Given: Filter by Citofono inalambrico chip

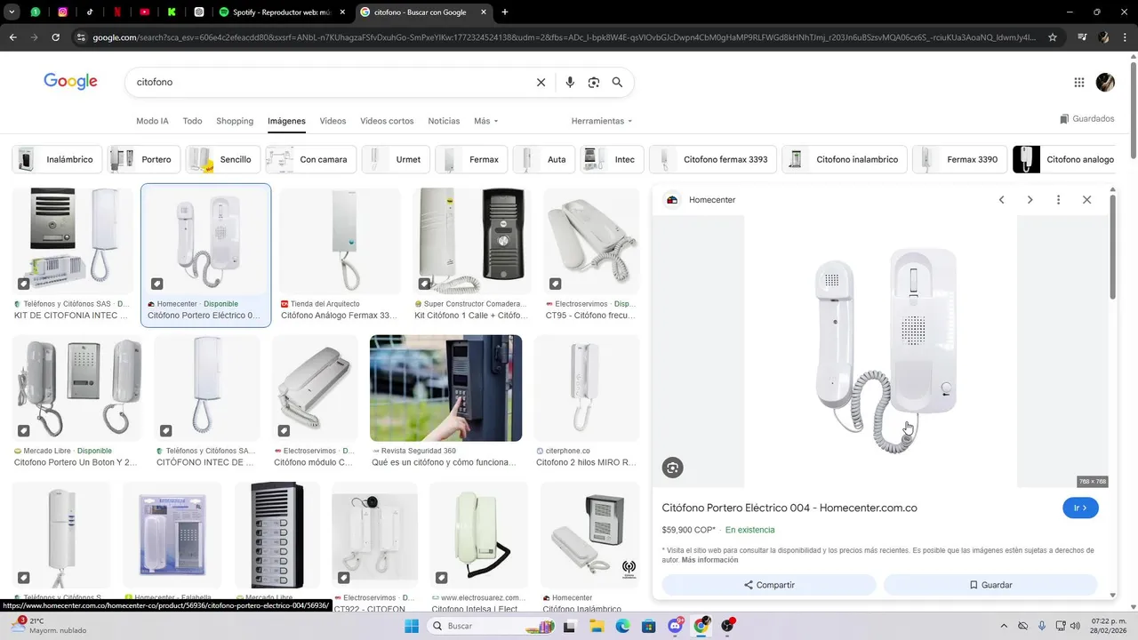Looking at the screenshot, I should tap(845, 160).
